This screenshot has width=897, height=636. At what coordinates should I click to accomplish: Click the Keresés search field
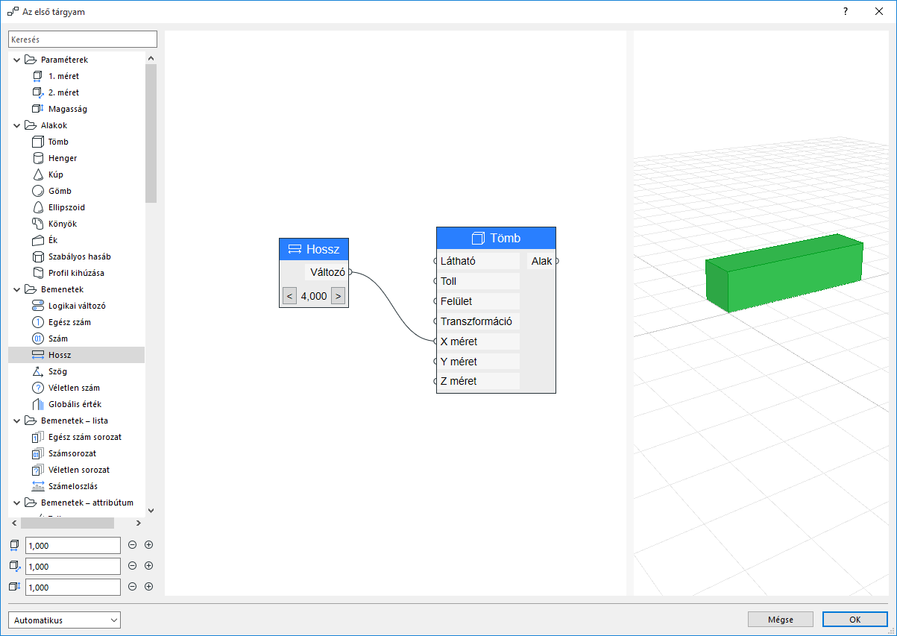coord(82,38)
